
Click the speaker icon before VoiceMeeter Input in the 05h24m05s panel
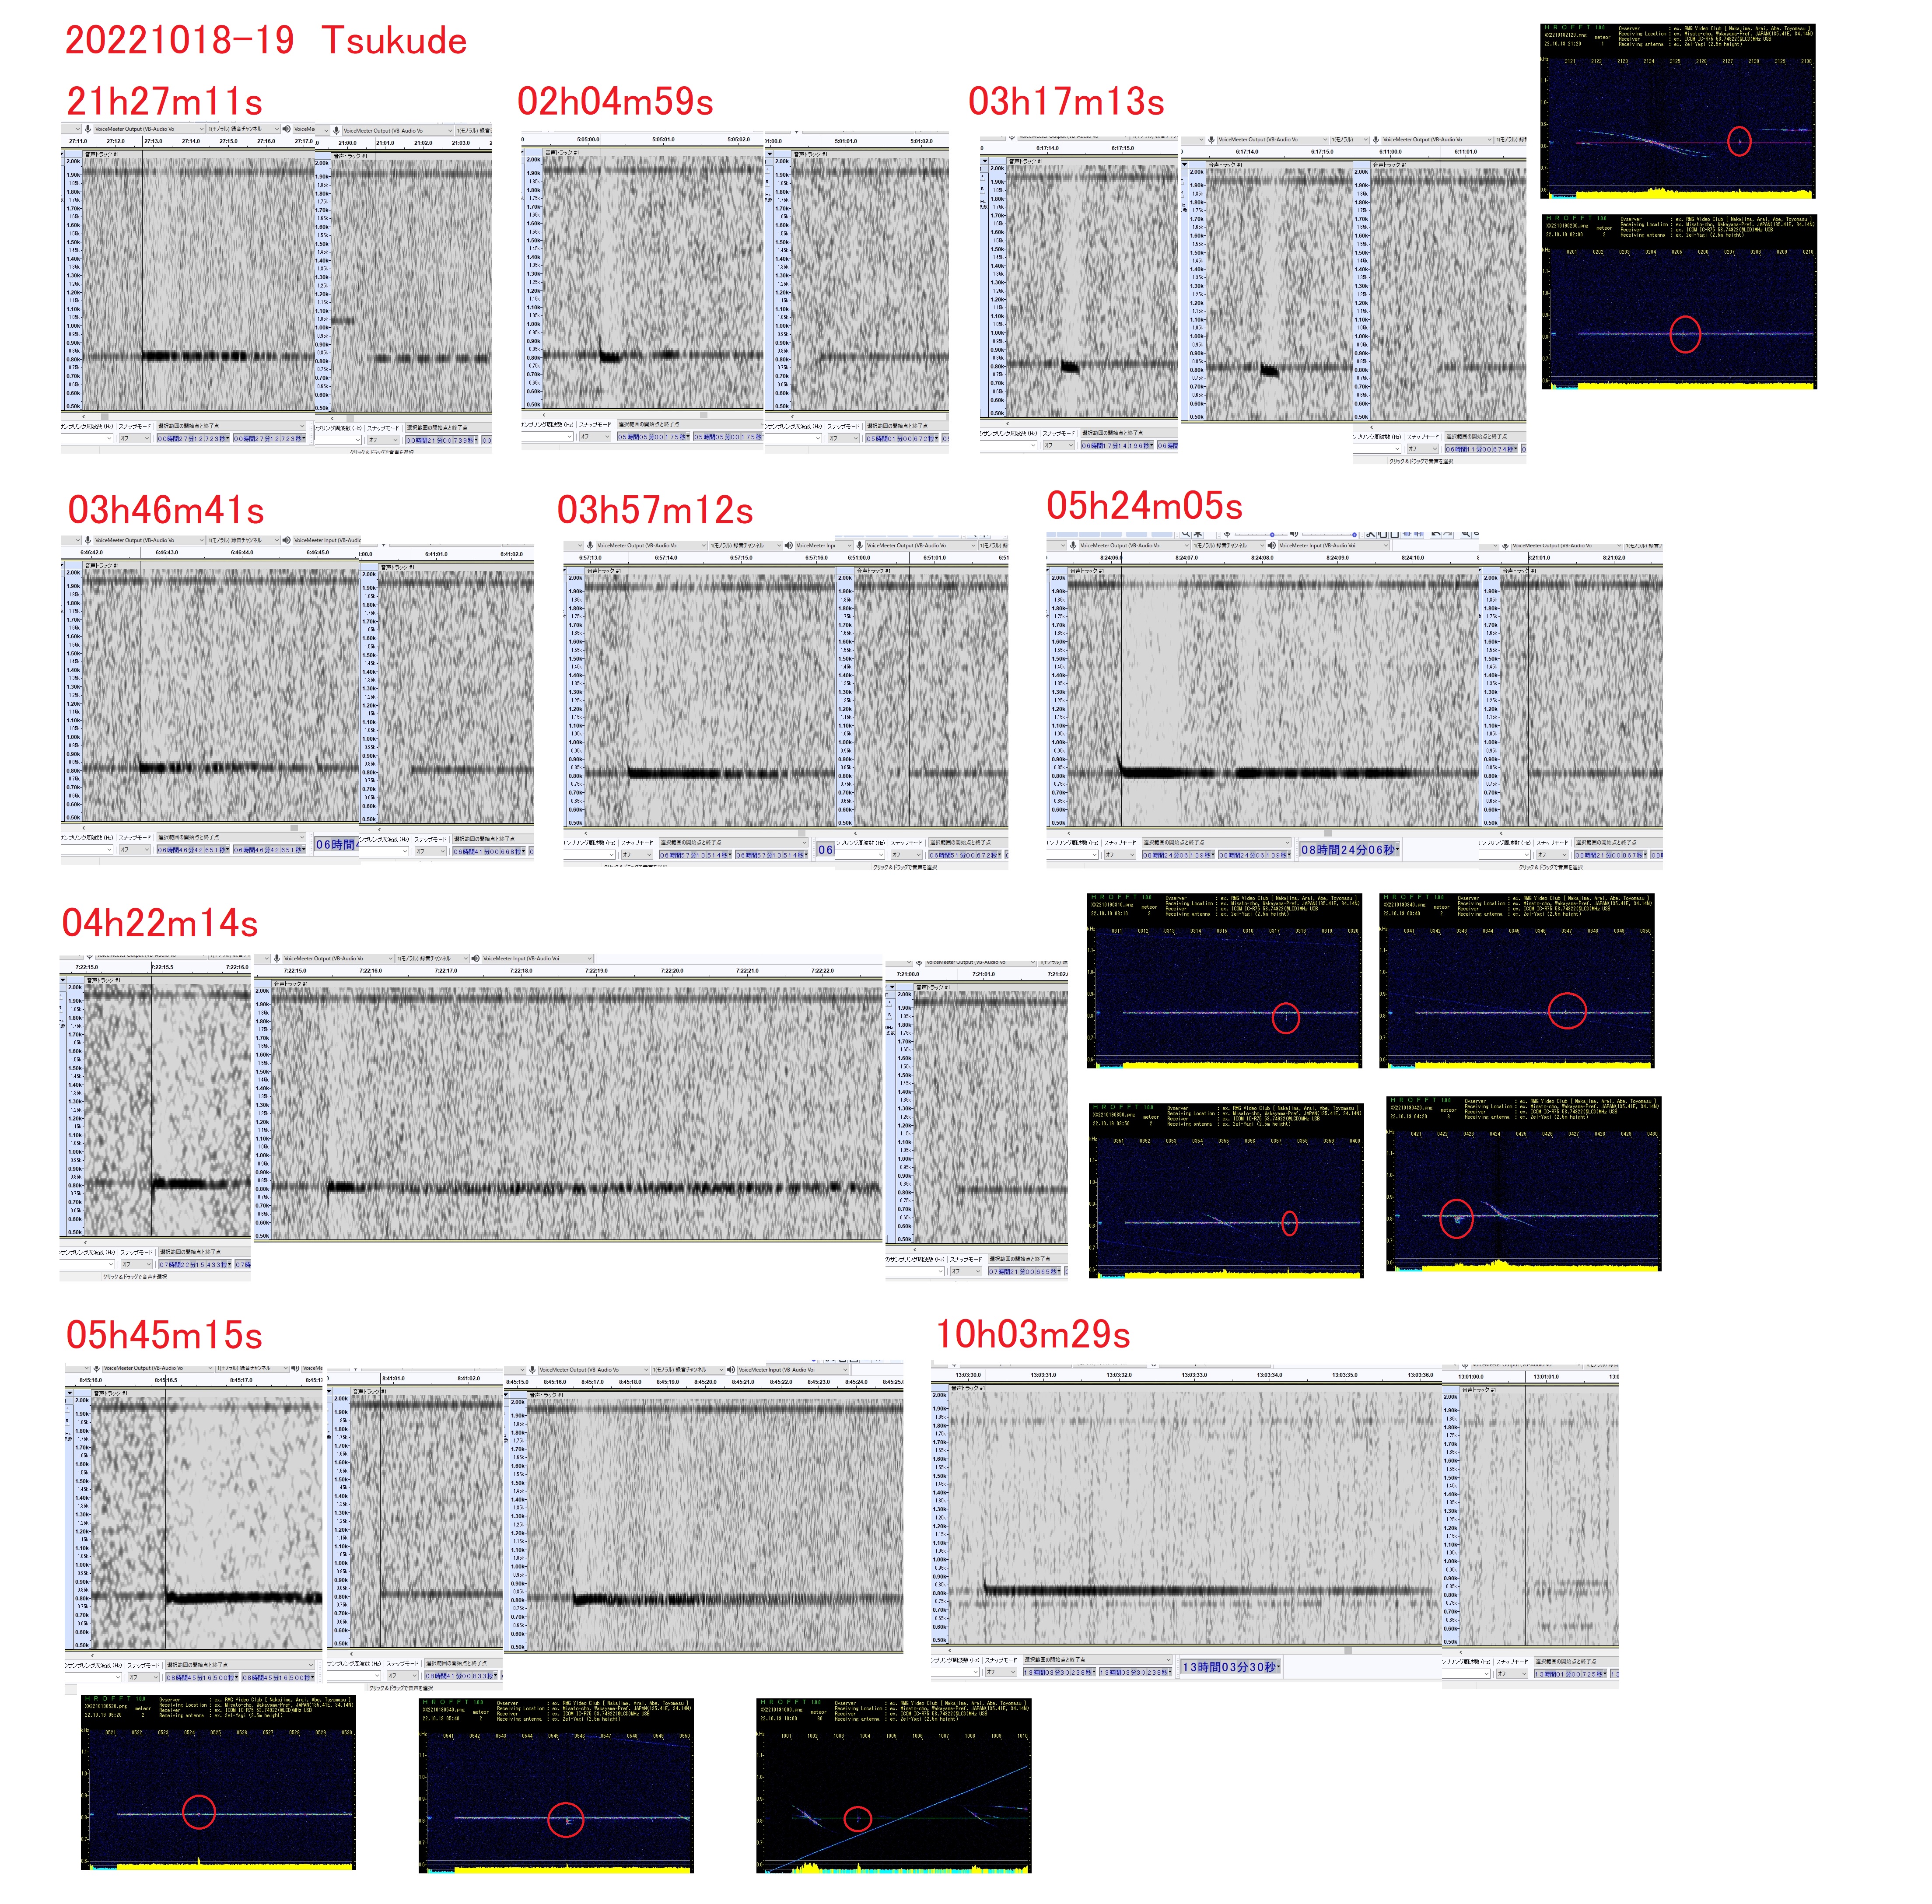(1272, 545)
